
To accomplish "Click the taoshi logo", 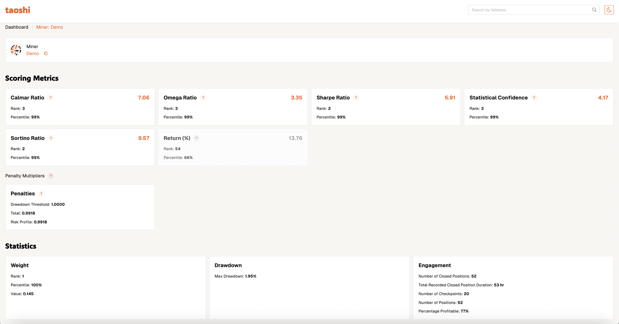I will pos(18,10).
